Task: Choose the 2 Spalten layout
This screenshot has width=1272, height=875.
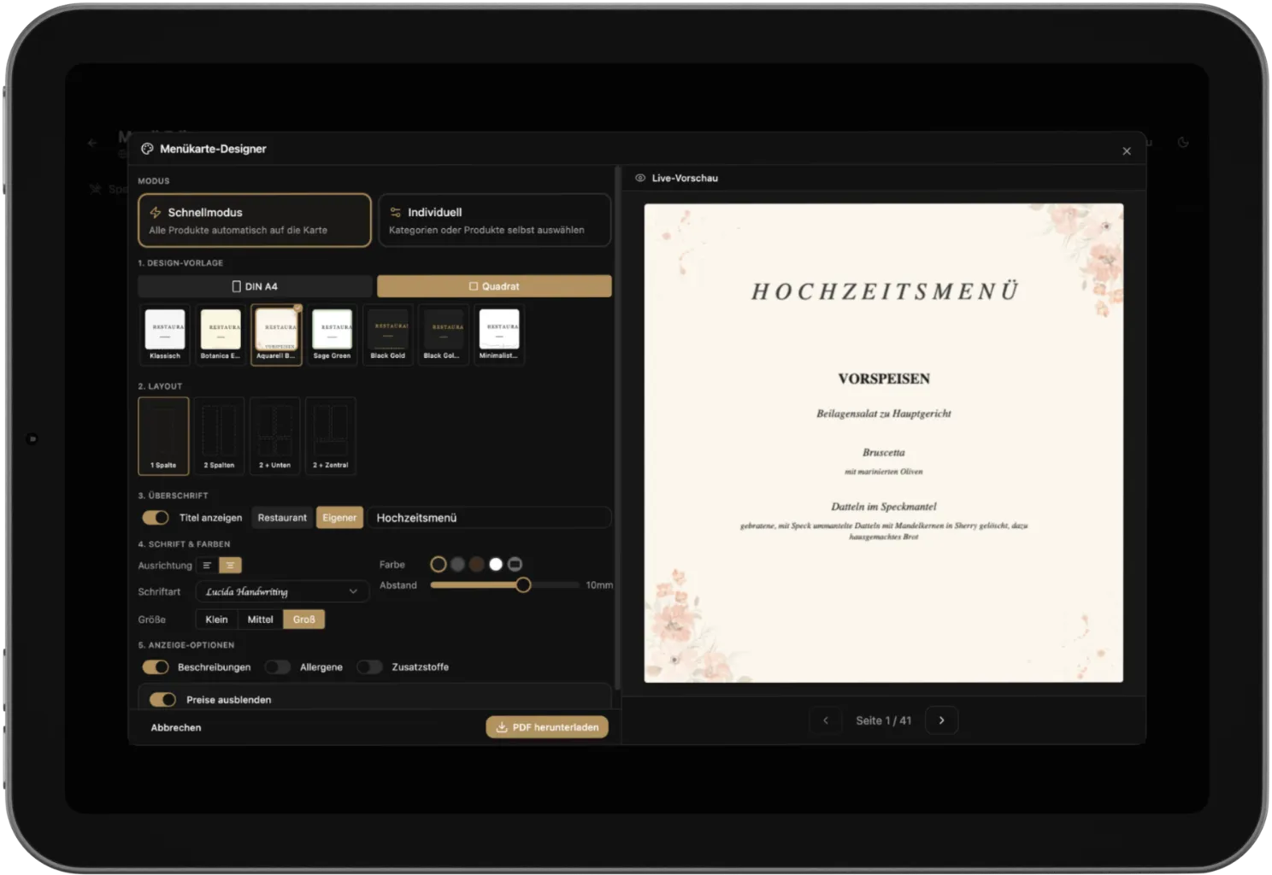Action: (219, 436)
